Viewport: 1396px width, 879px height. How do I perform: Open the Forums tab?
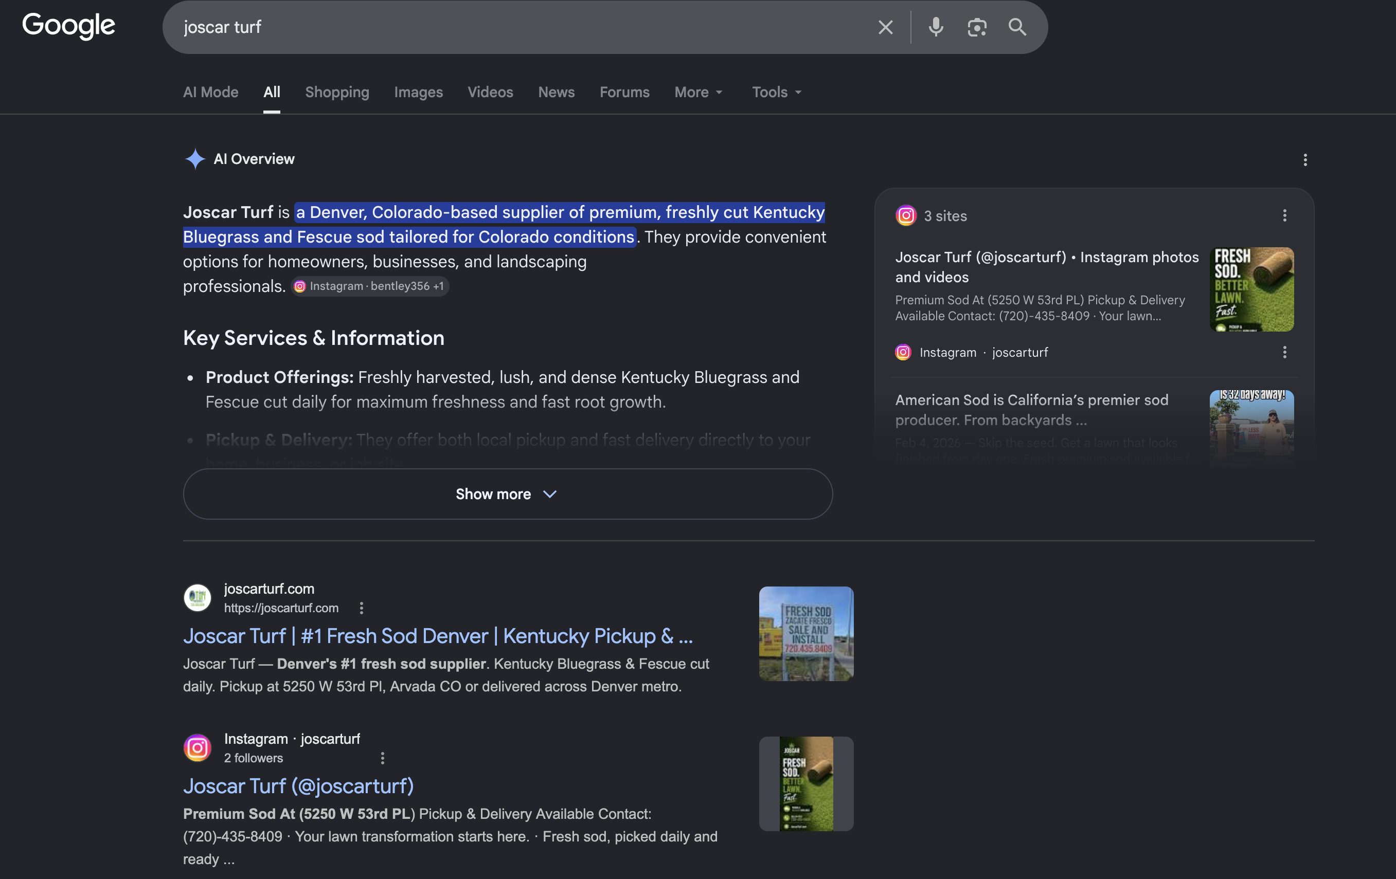(624, 92)
